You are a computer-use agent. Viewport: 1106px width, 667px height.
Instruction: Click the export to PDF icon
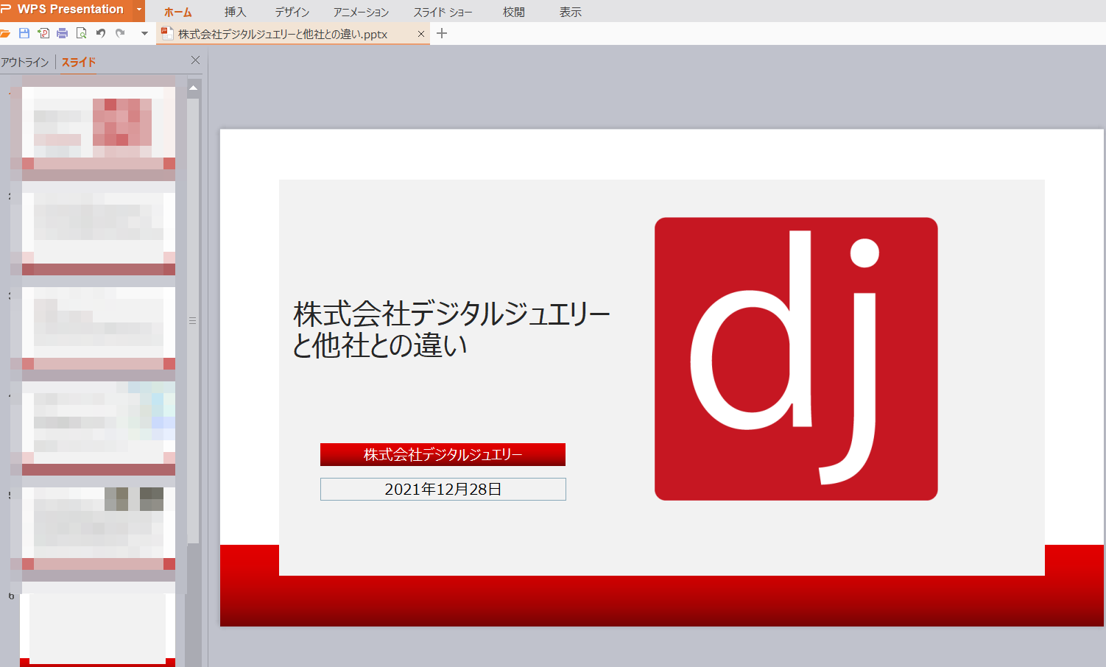[43, 33]
